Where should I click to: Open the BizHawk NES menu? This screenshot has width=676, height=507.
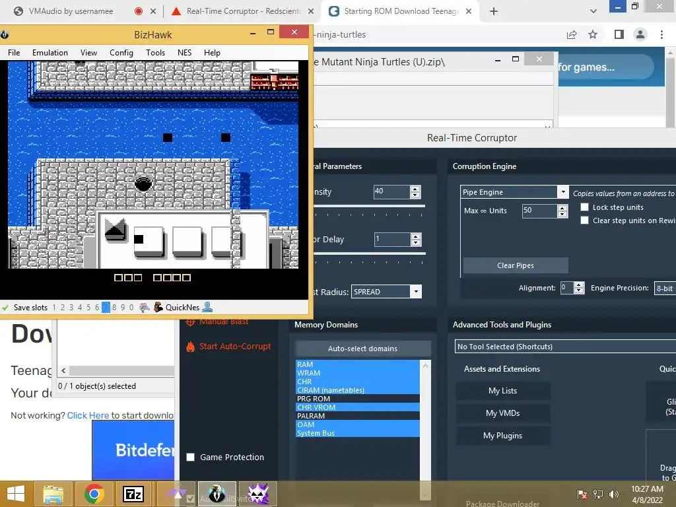(x=185, y=53)
